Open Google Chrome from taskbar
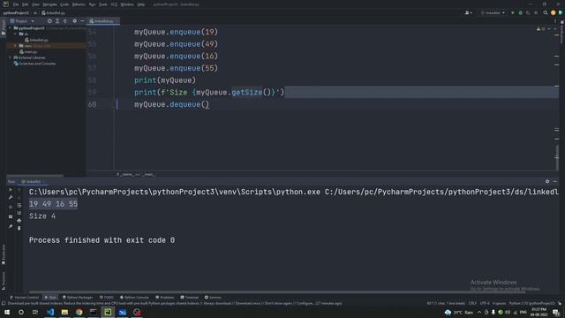 [x=79, y=312]
